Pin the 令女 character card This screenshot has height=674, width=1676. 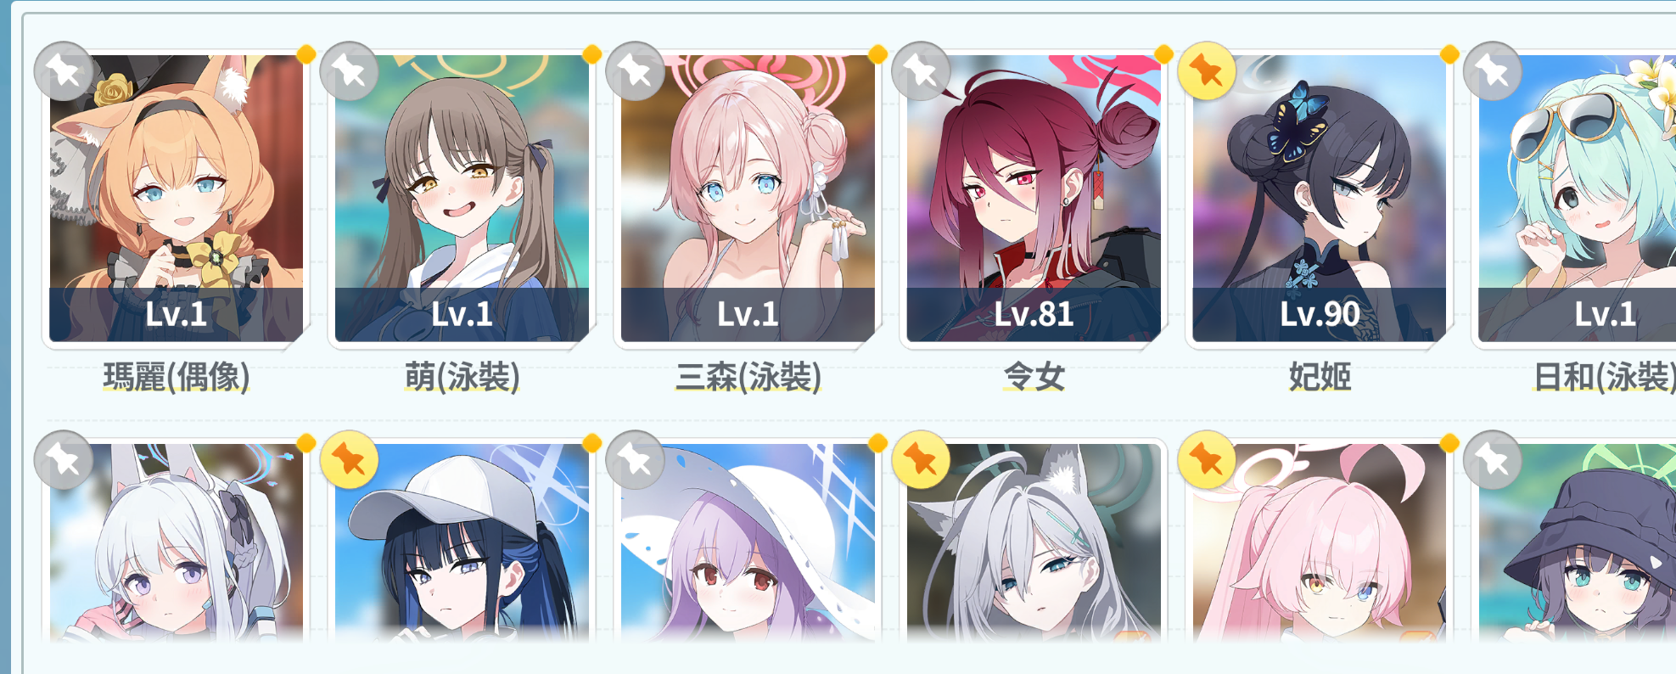coord(922,71)
